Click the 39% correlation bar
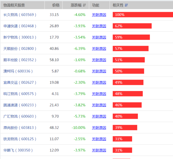 [x=125, y=127]
